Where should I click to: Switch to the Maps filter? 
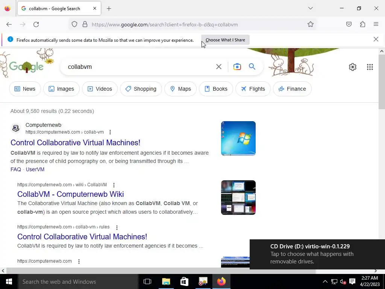pos(180,89)
